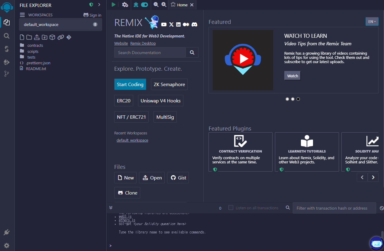Click the compile-and-run gears toolbar icon

click(x=125, y=5)
